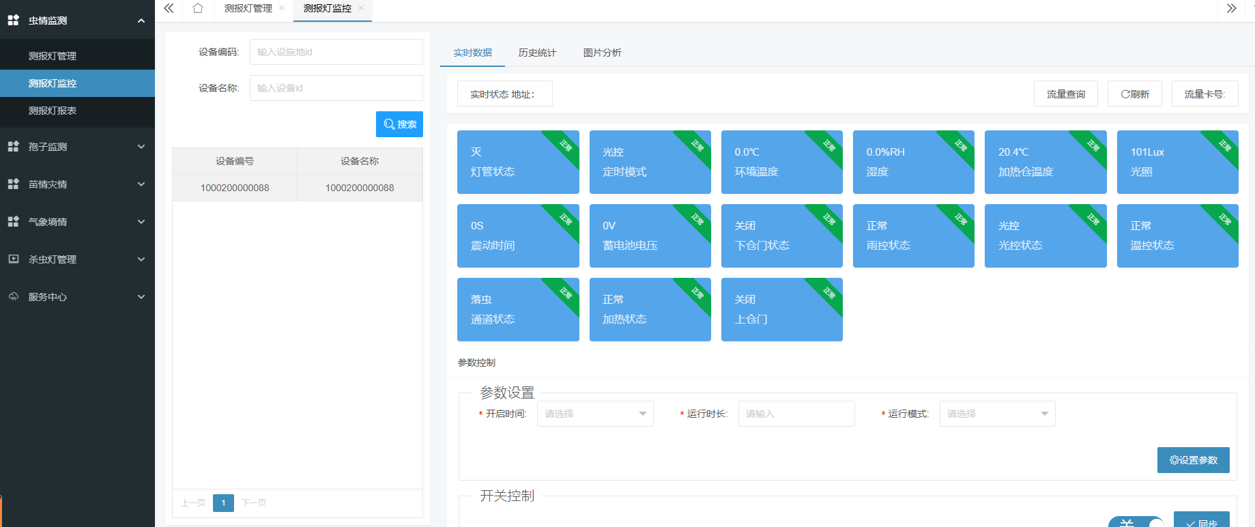This screenshot has height=527, width=1255.
Task: Open the 开启时间 dropdown
Action: point(595,414)
